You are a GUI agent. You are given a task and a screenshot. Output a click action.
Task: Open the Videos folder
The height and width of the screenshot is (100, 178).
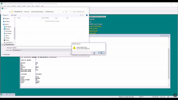click(x=8, y=40)
